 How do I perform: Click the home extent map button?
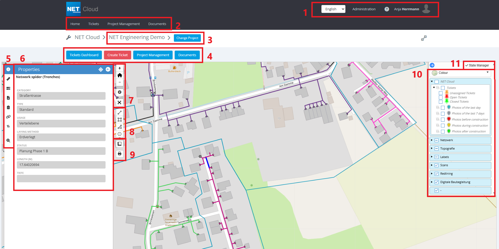coord(120,75)
